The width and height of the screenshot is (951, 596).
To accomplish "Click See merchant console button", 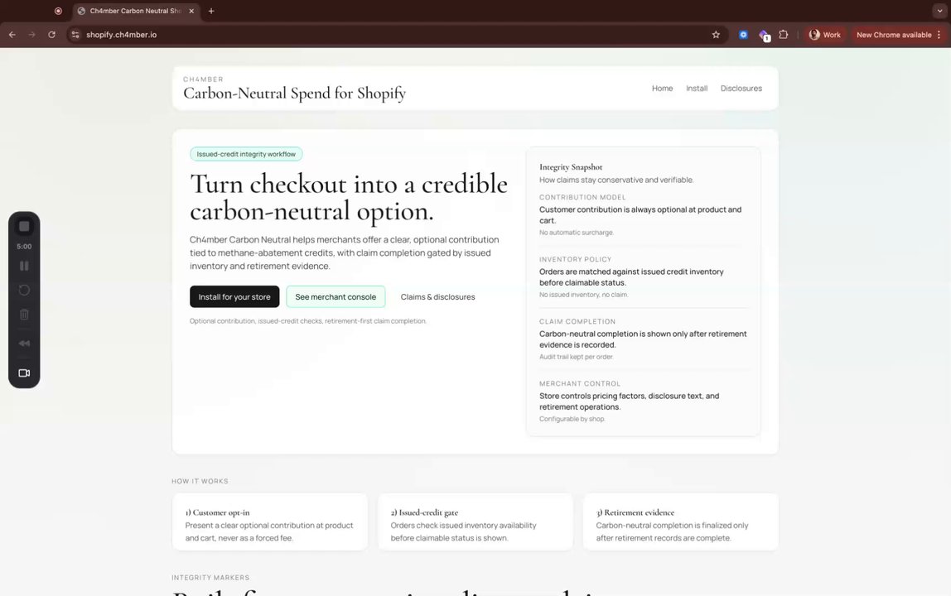I will 336,296.
